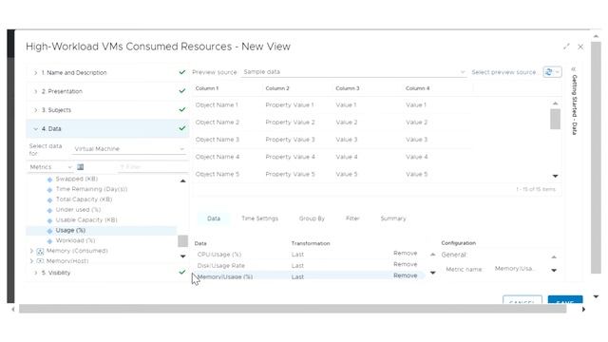Screen dimensions: 608x342
Task: Click the Column 2 header
Action: tap(277, 88)
